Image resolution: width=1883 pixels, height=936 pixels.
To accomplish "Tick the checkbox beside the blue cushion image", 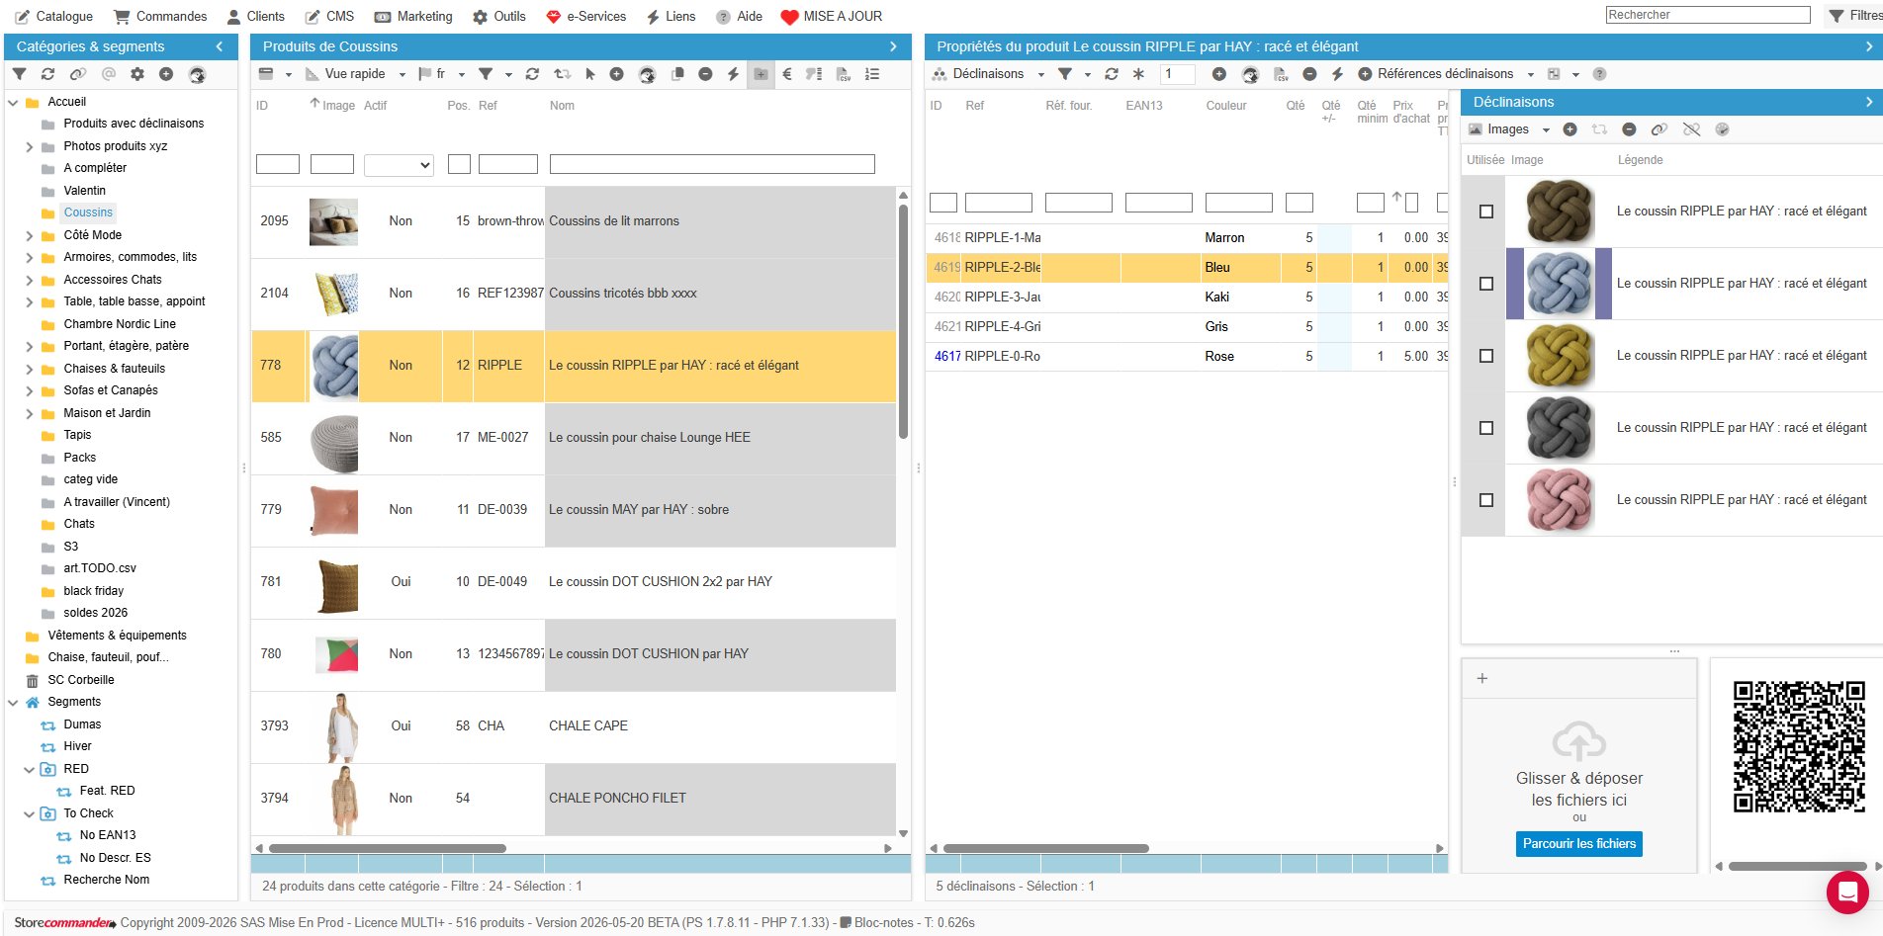I will pyautogui.click(x=1485, y=284).
